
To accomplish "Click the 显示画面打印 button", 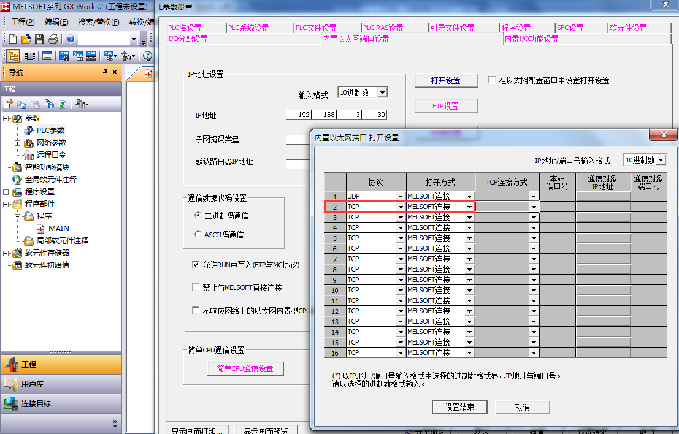I will tap(197, 430).
